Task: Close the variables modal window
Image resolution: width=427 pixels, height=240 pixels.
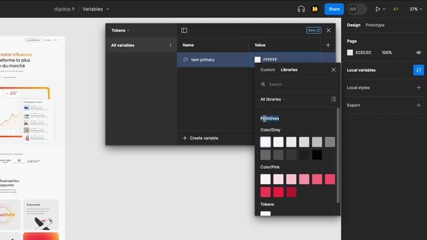Action: [328, 30]
